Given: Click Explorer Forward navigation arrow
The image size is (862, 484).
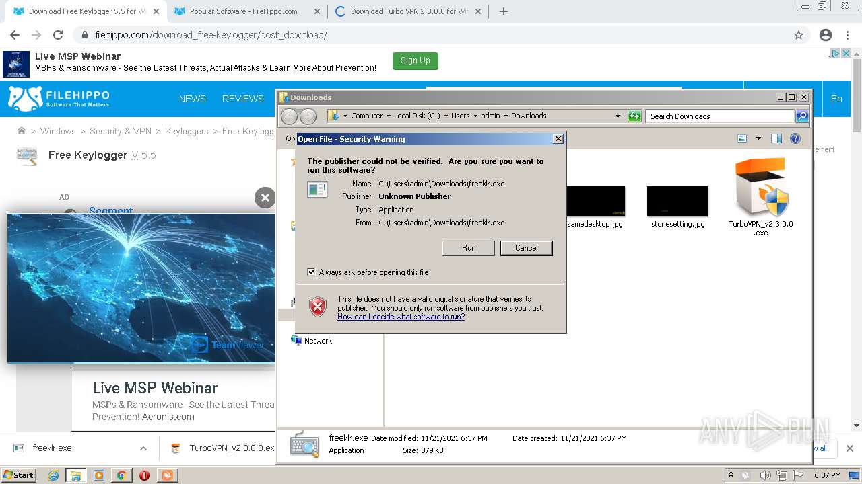Looking at the screenshot, I should tap(308, 116).
